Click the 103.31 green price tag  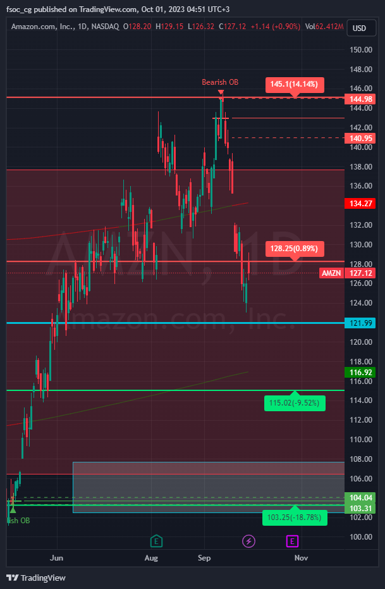[x=360, y=508]
